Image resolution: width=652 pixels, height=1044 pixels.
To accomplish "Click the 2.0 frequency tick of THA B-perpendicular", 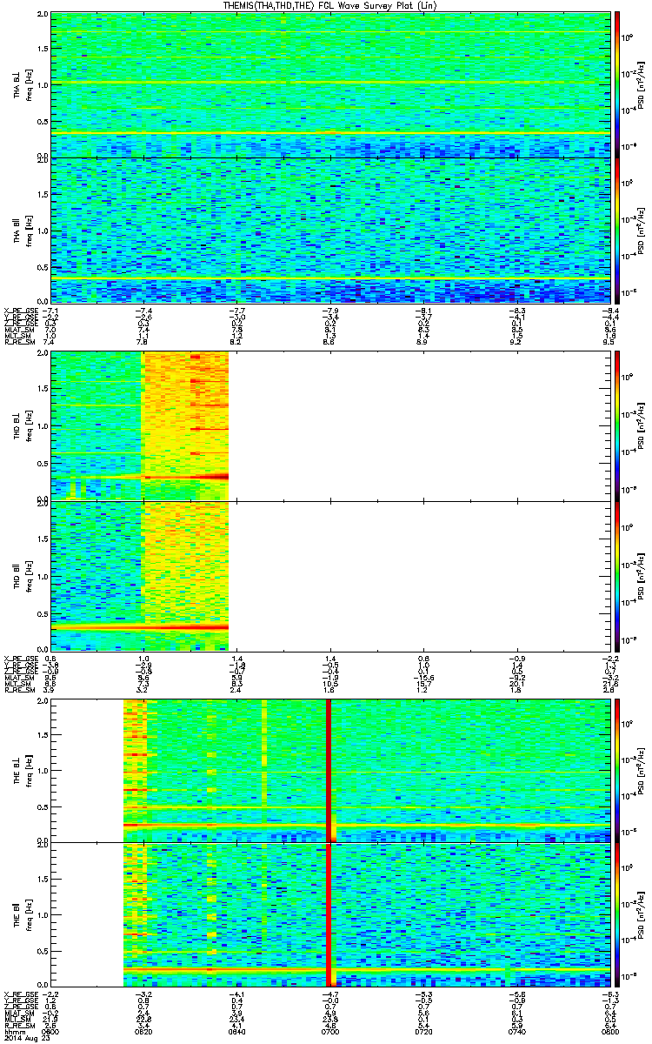I will pos(43,16).
